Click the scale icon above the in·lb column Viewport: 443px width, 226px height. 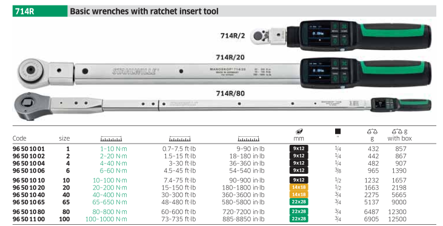[248, 139]
